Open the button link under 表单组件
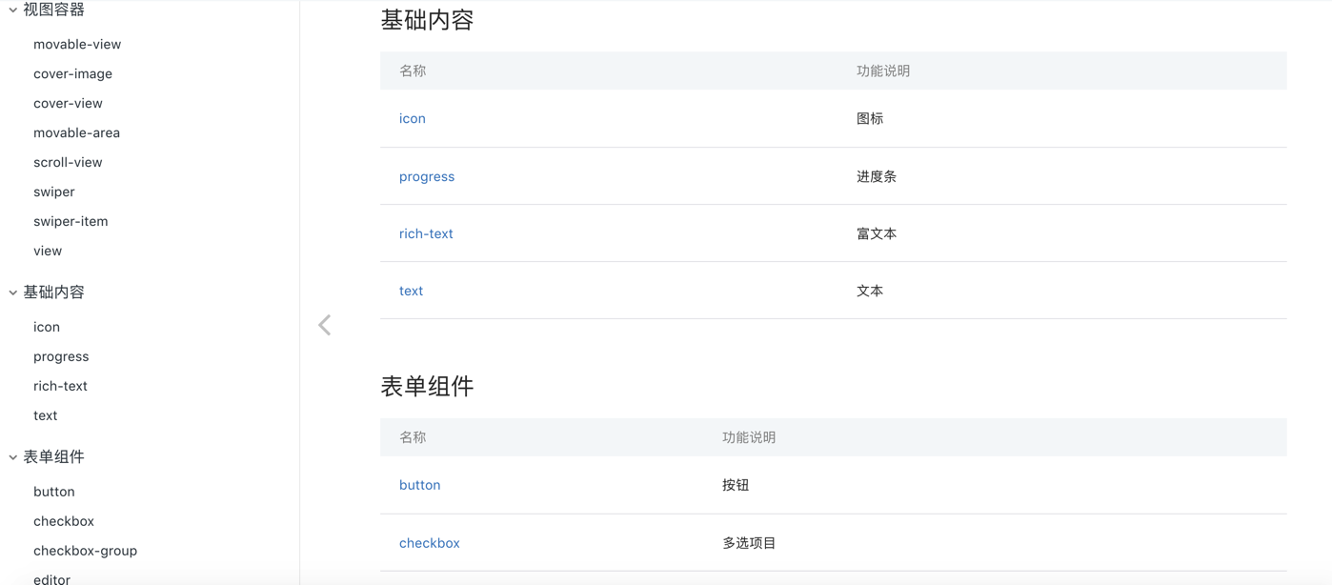Viewport: 1332px width, 585px height. [419, 485]
